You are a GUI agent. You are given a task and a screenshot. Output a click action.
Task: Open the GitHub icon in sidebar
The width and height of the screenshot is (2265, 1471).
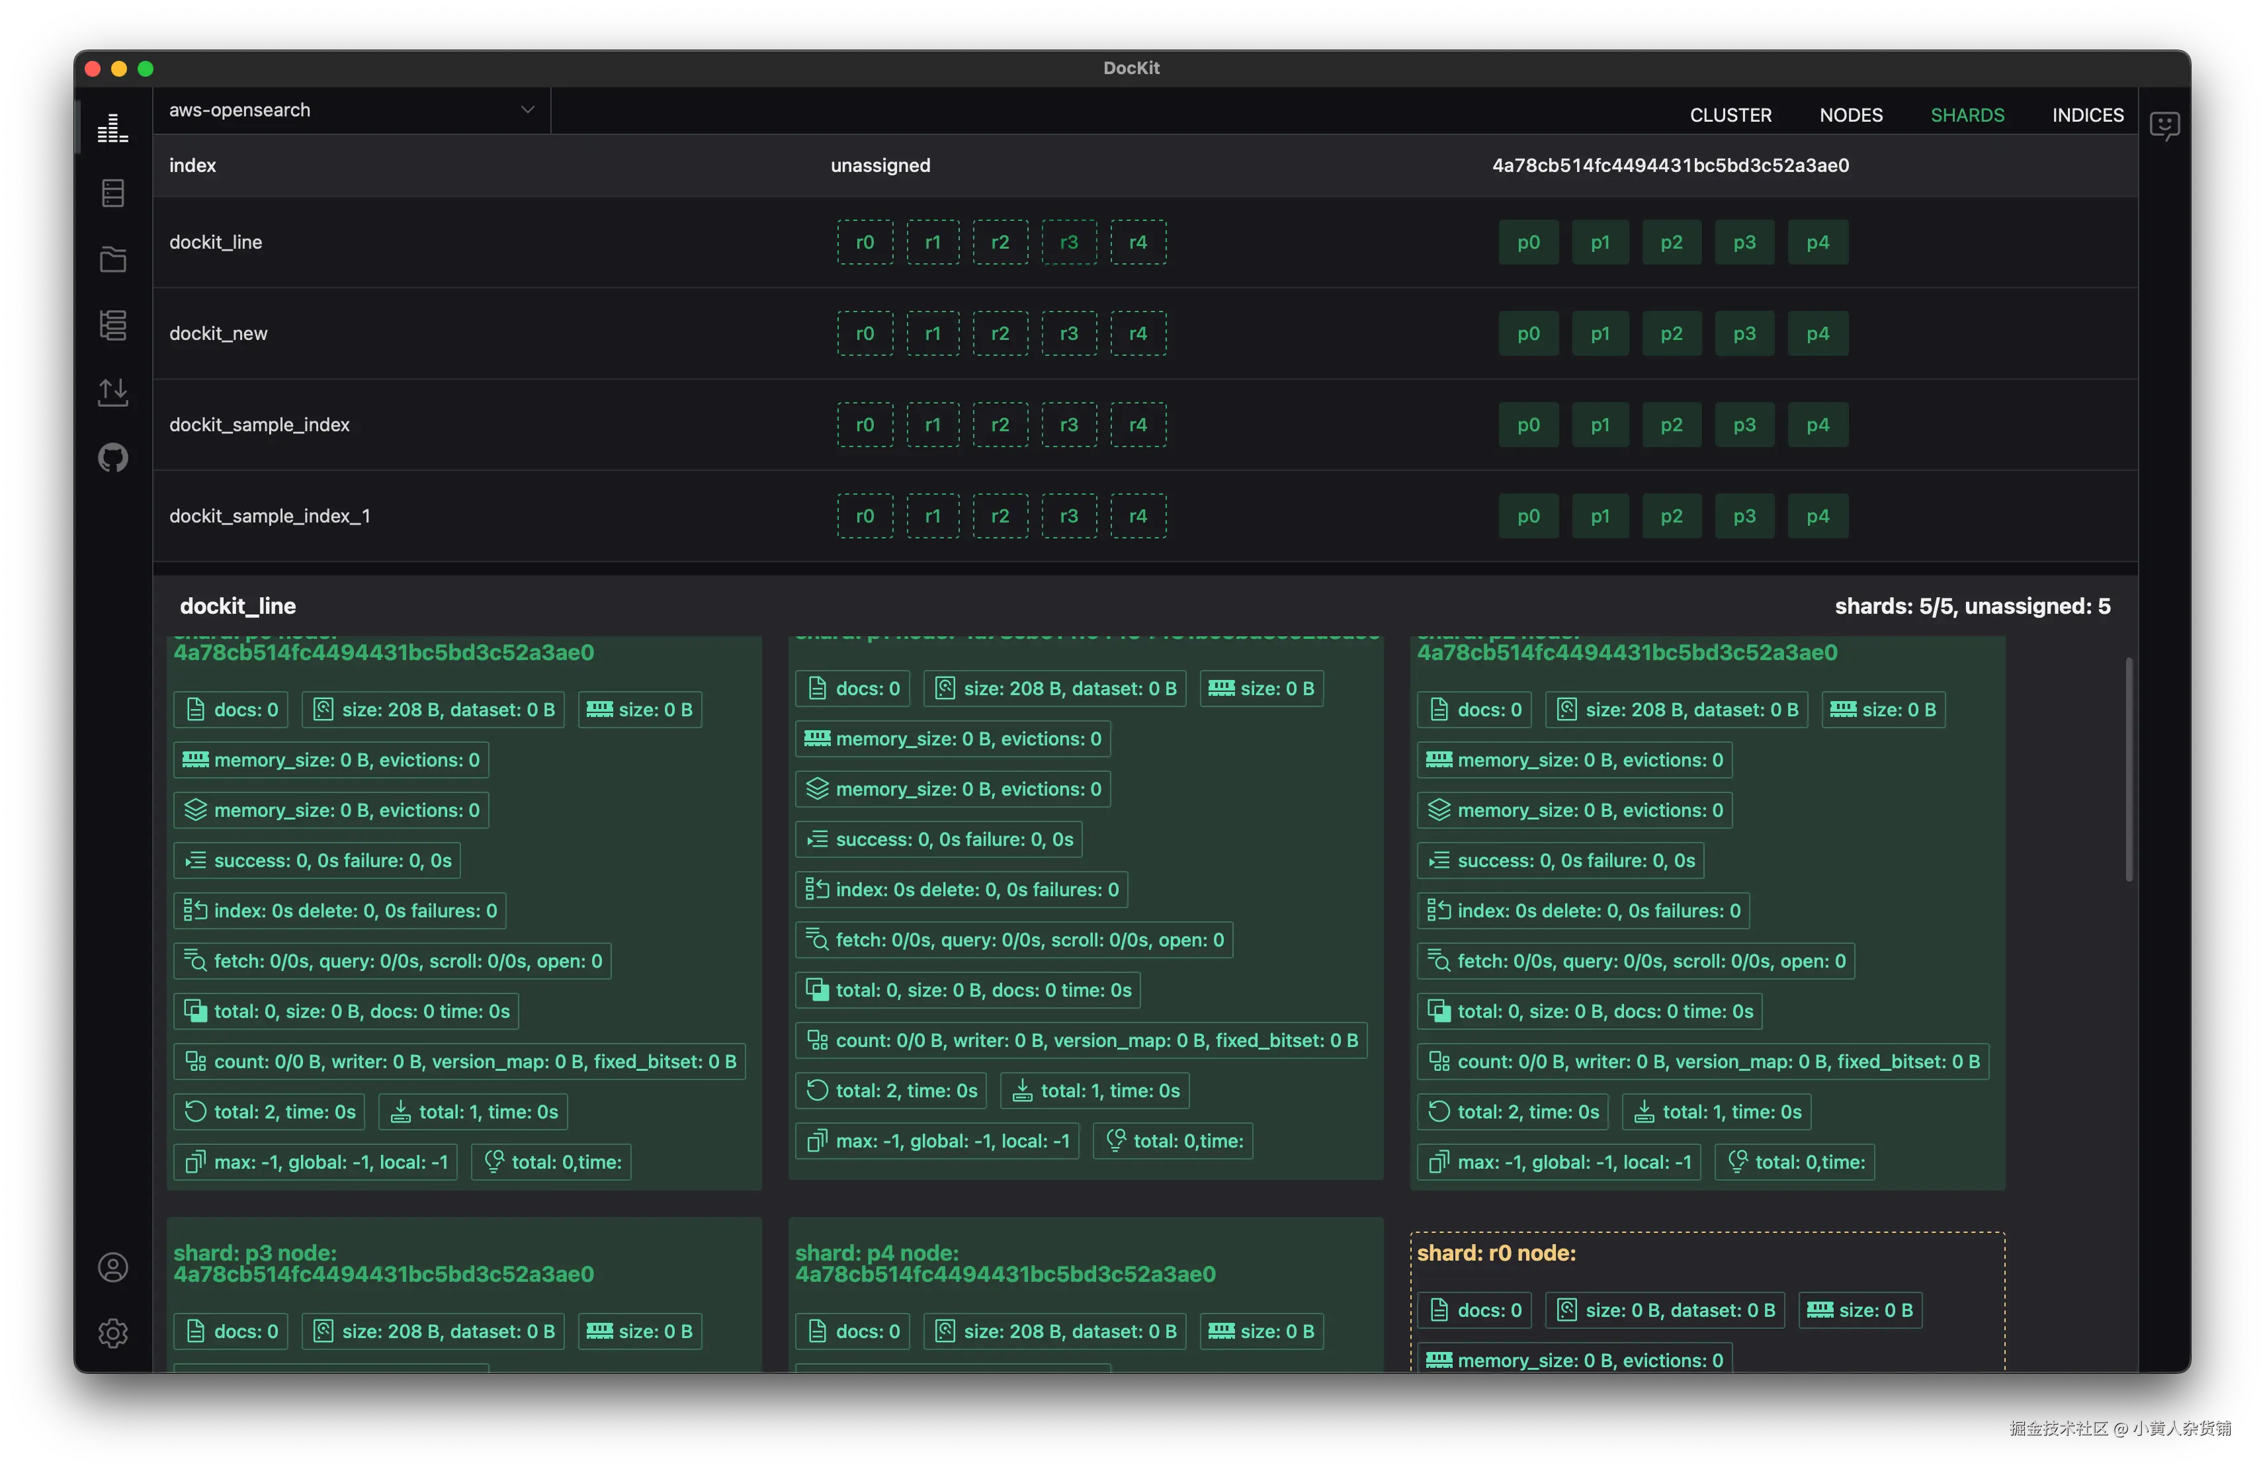[x=112, y=458]
